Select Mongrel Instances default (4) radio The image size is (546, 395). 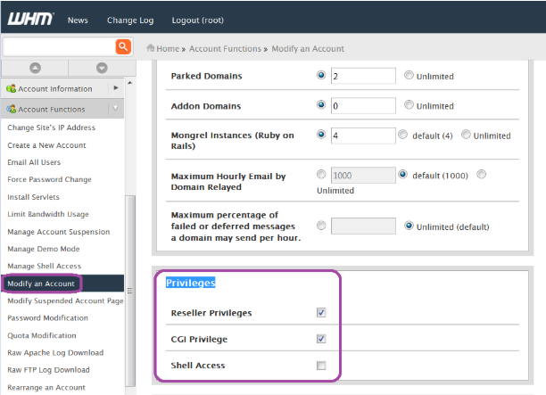pos(403,134)
